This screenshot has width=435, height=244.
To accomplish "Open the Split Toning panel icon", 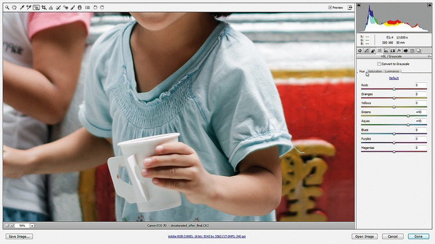I will (x=386, y=50).
